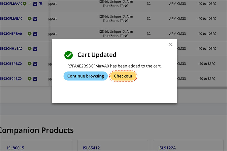Click the Continue browsing button
Screen dimensions: 227x151
tap(86, 76)
